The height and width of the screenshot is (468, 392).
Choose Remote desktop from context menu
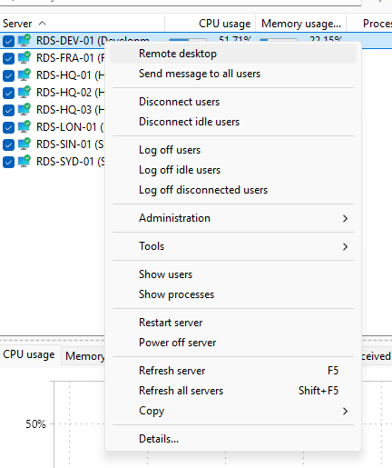233,54
